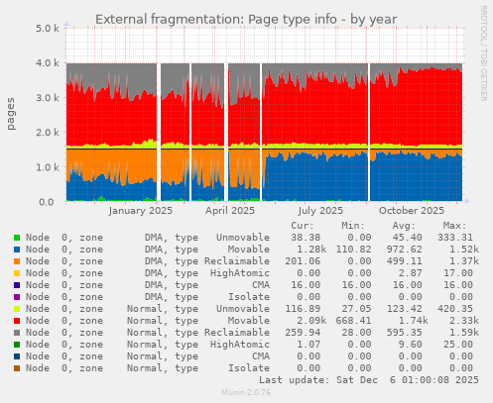Click Normal HighAtomic average value 9.60
493x403 pixels.
click(x=411, y=345)
